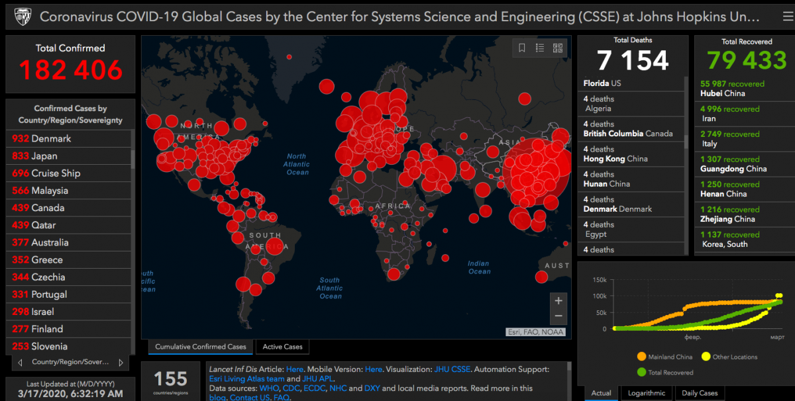Select British Columbia Canada deaths entry
Image resolution: width=795 pixels, height=401 pixels.
631,129
